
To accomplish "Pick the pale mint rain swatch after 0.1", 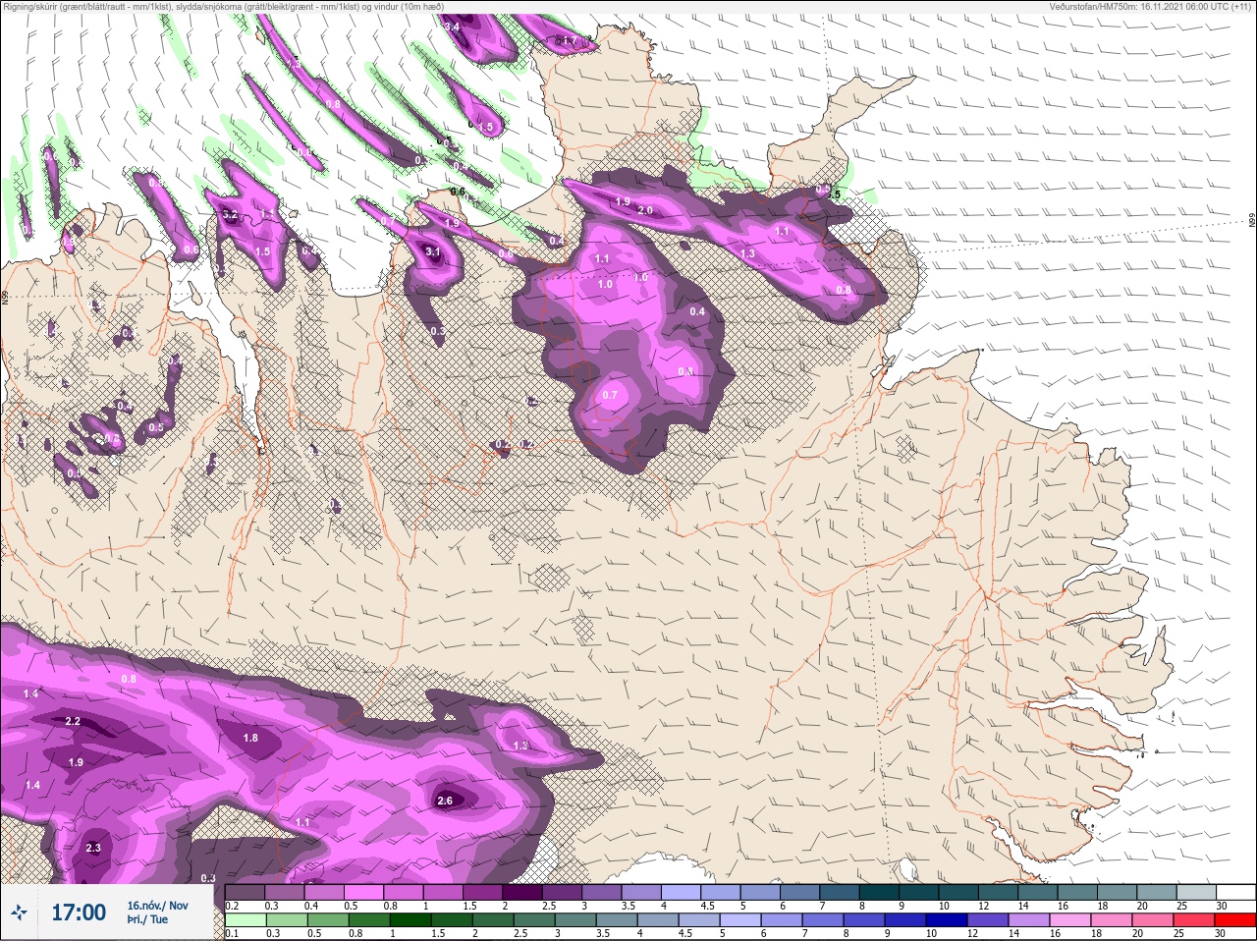I will pos(246,921).
